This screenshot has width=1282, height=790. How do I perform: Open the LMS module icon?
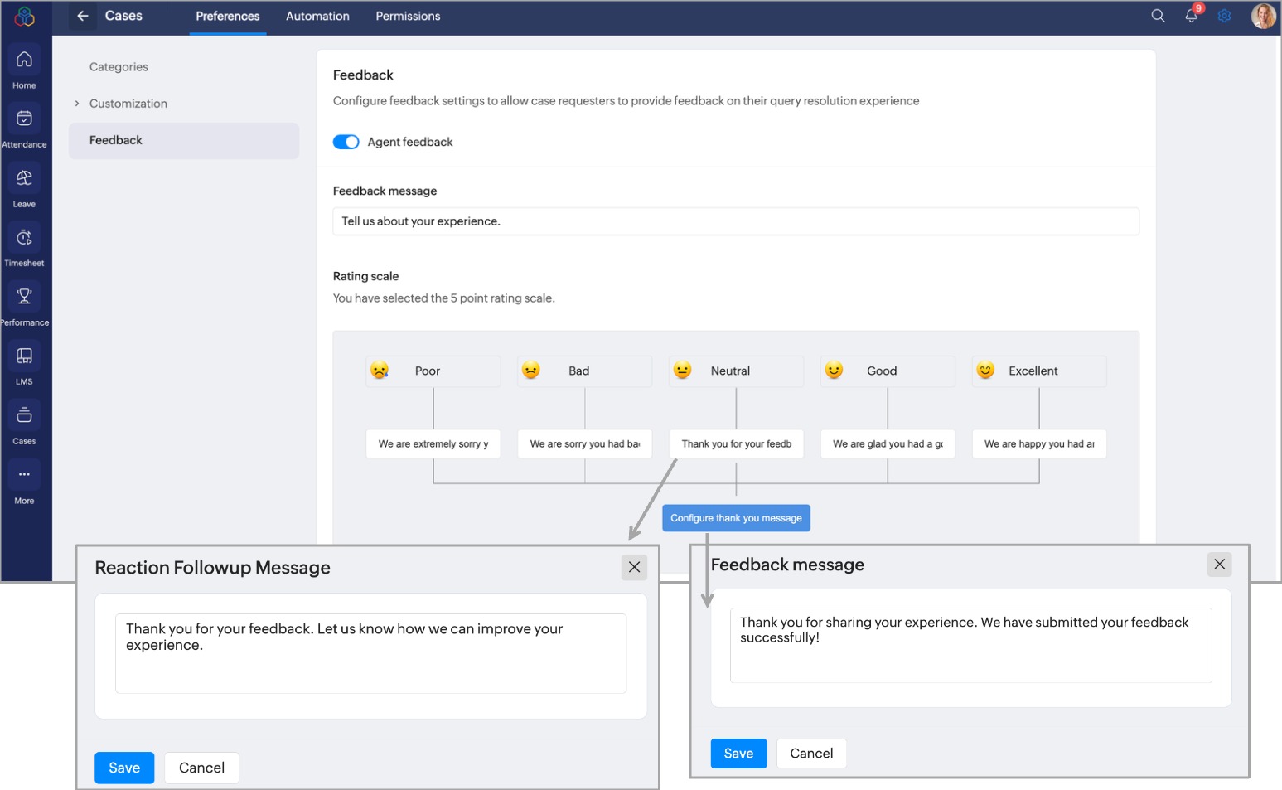(24, 356)
